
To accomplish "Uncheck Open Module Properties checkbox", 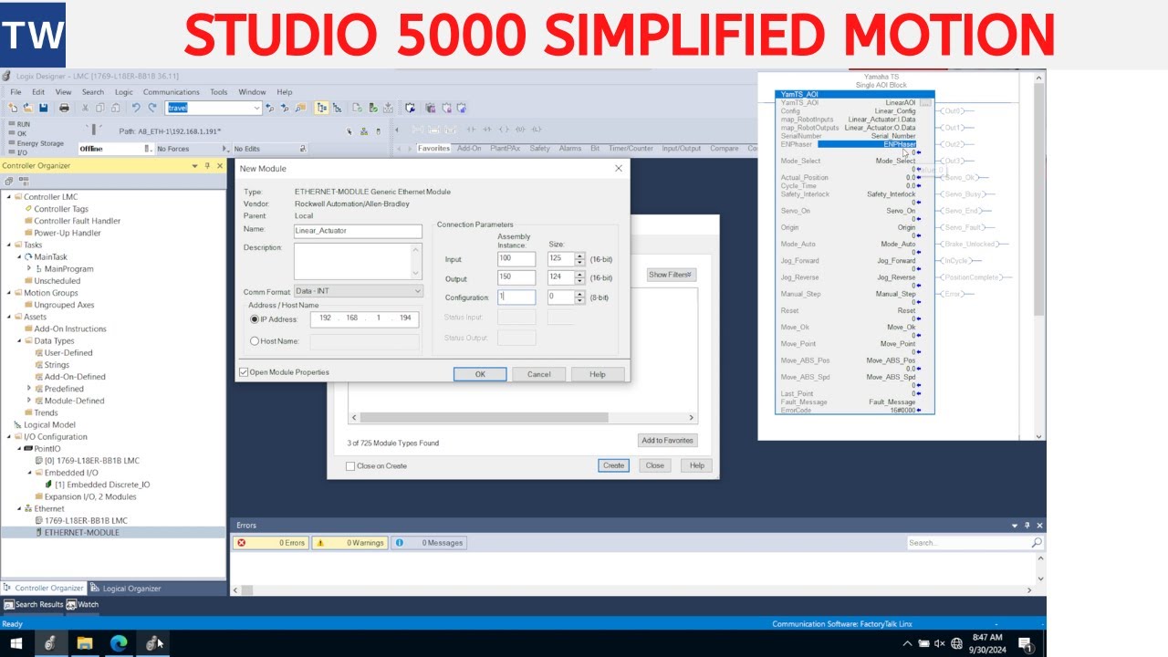I will pyautogui.click(x=244, y=372).
